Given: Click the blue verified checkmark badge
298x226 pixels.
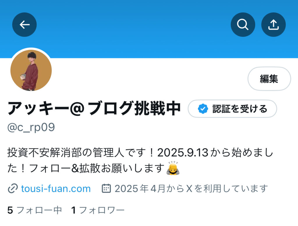Looking at the screenshot, I should (x=203, y=109).
